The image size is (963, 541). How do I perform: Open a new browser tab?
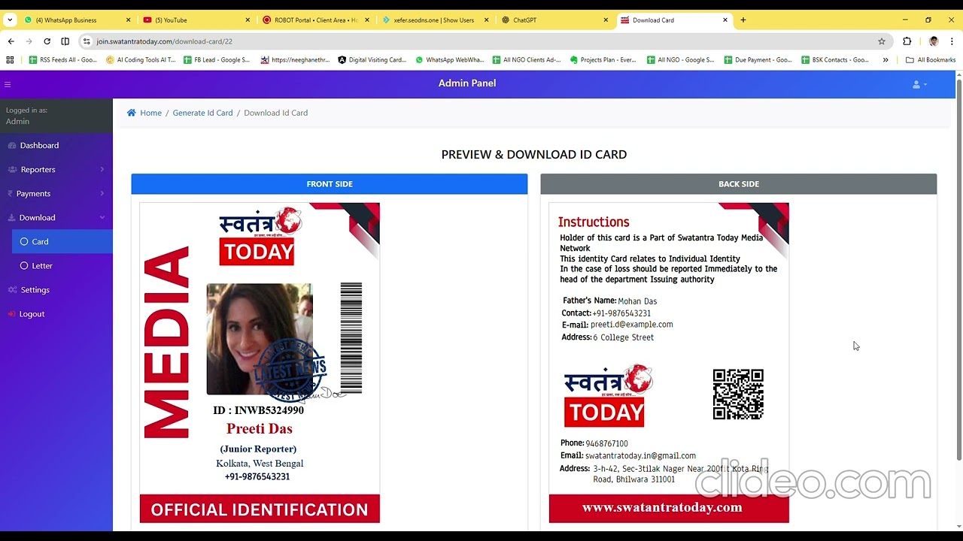click(x=743, y=20)
